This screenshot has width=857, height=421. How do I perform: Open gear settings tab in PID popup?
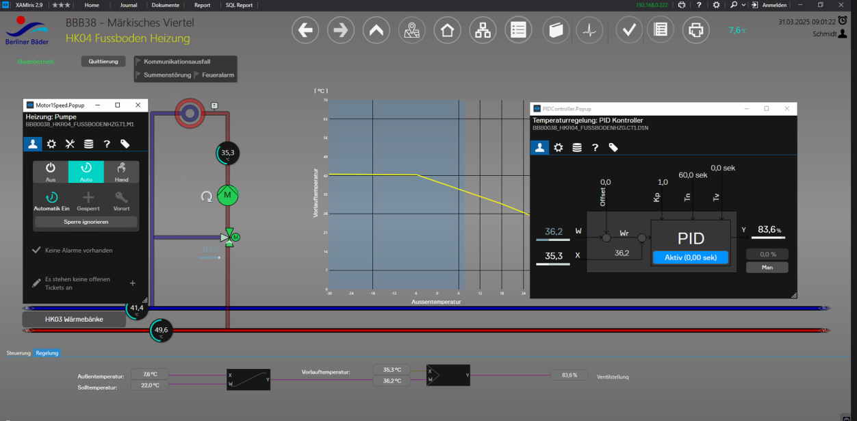[559, 147]
